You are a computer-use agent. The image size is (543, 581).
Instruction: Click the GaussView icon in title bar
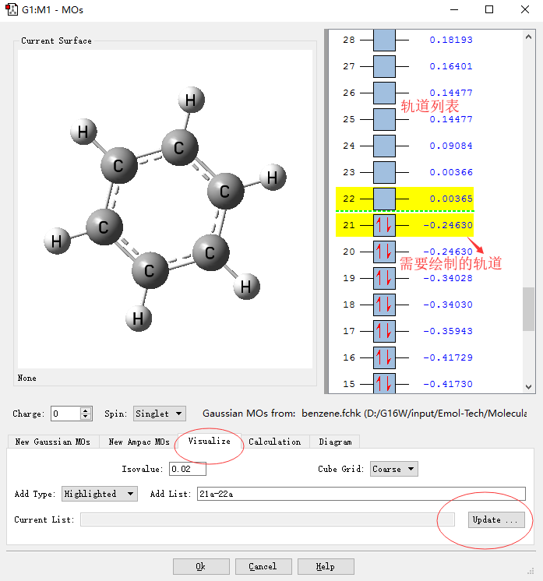click(12, 10)
